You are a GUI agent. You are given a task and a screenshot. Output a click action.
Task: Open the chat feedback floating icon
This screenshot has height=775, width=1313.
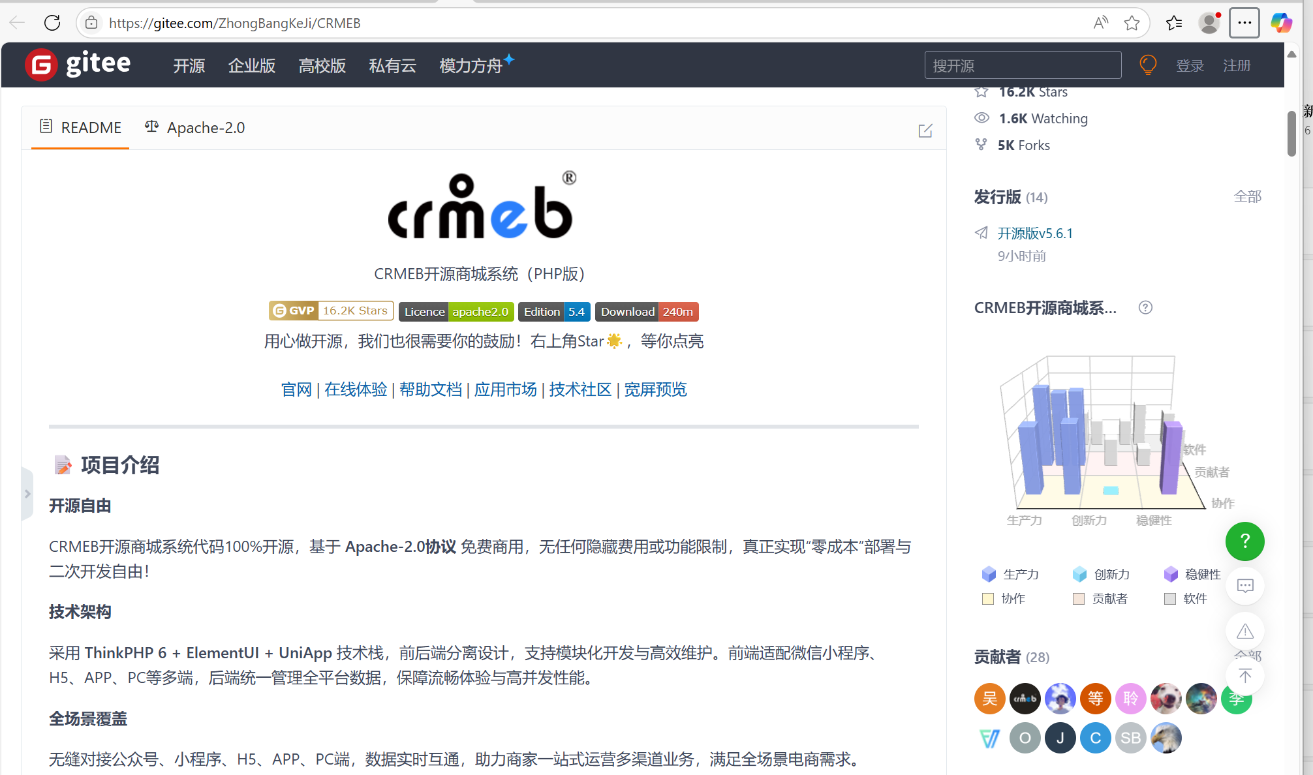[x=1244, y=586]
